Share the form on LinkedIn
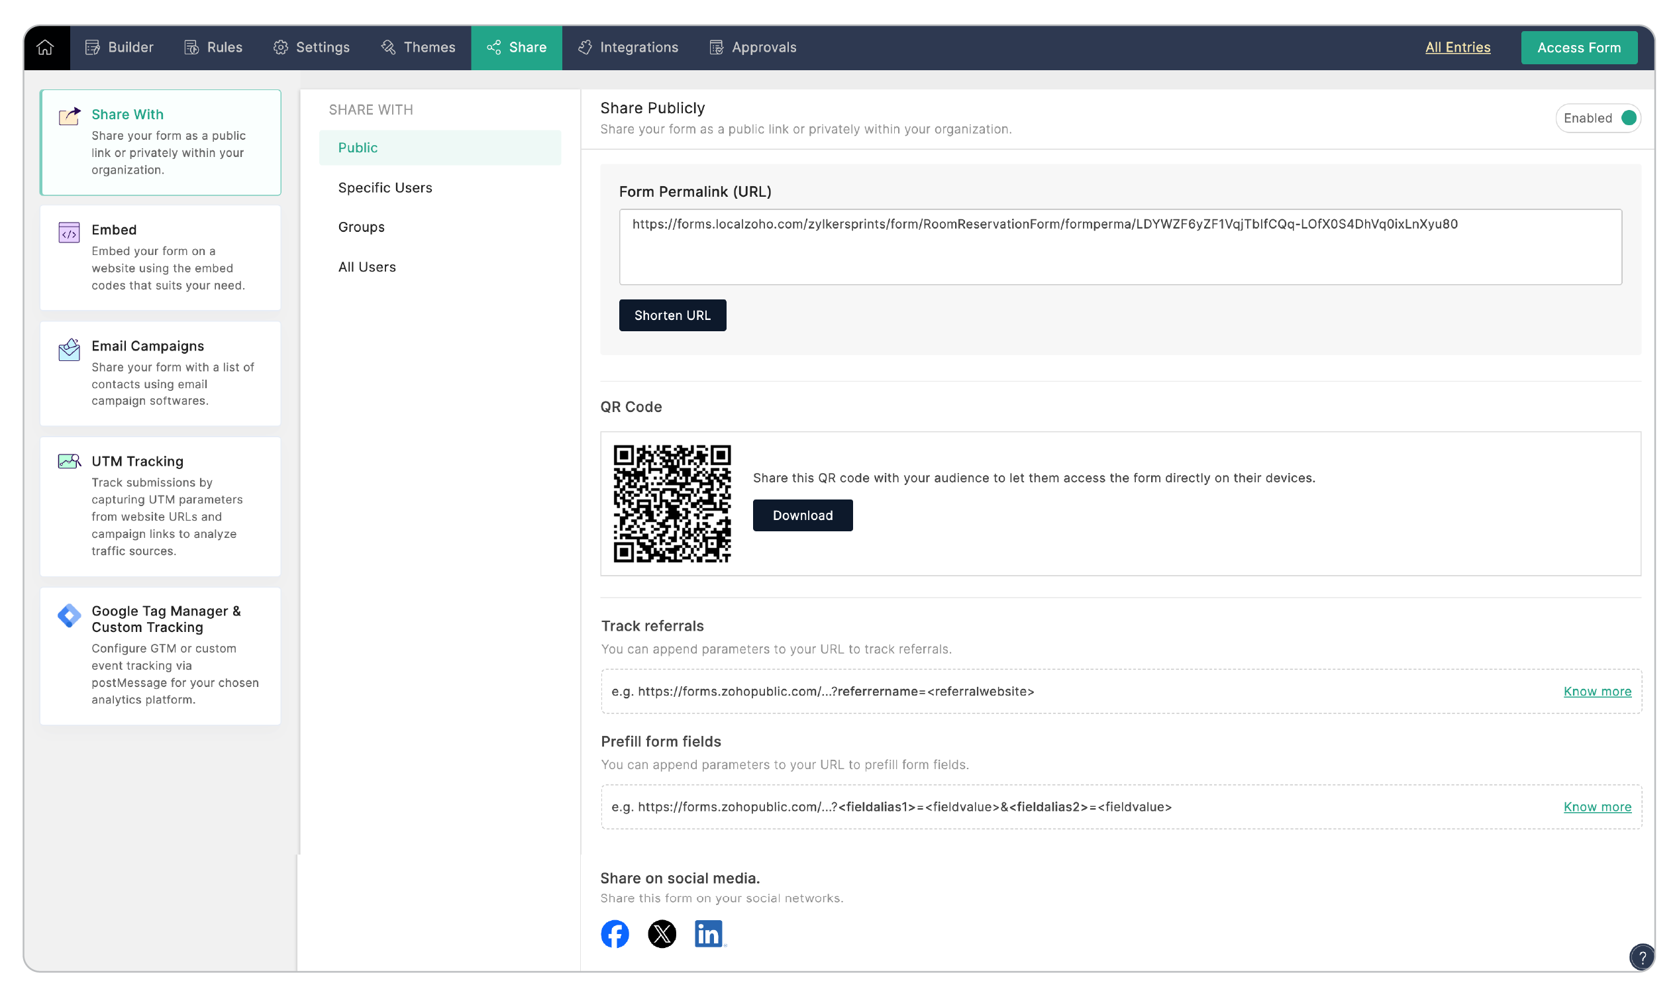This screenshot has width=1679, height=997. point(709,934)
